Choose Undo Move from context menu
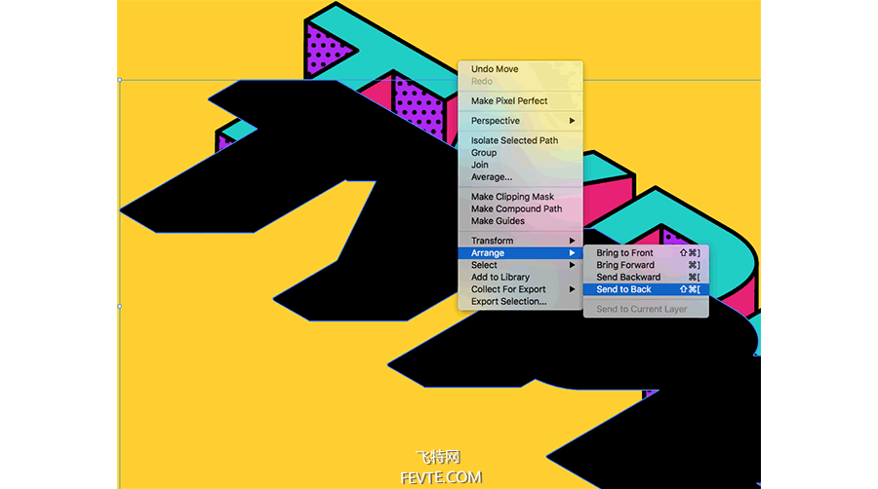Image resolution: width=878 pixels, height=489 pixels. tap(520, 69)
